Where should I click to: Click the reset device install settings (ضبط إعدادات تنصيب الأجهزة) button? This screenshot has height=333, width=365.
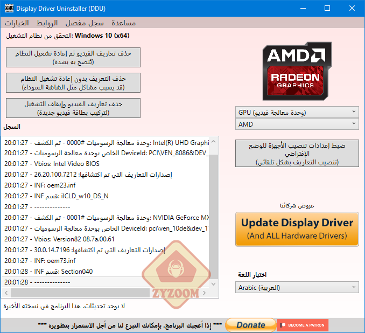tap(297, 154)
